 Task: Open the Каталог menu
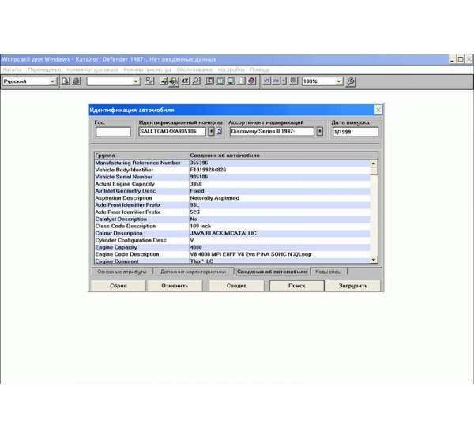tap(12, 69)
